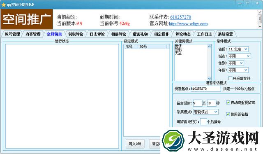Select the 评论动态 tab

pos(183,34)
